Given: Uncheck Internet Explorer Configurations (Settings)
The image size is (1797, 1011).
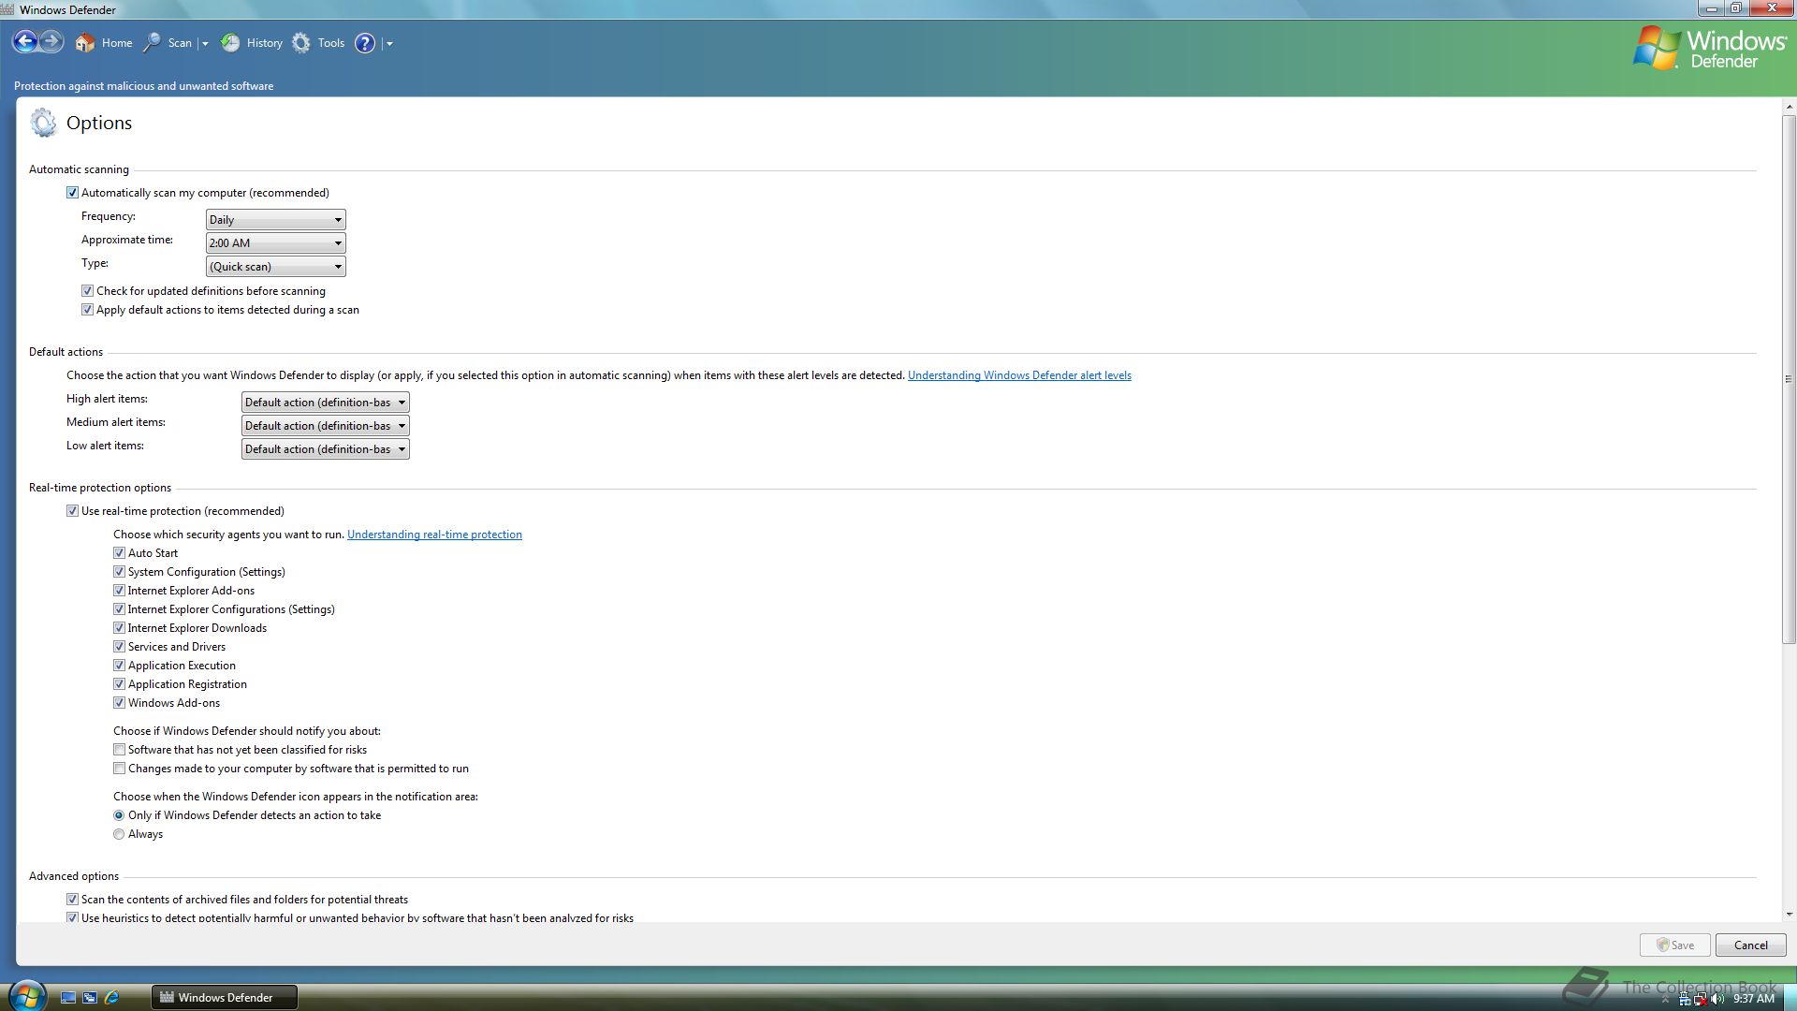Looking at the screenshot, I should click(x=119, y=609).
